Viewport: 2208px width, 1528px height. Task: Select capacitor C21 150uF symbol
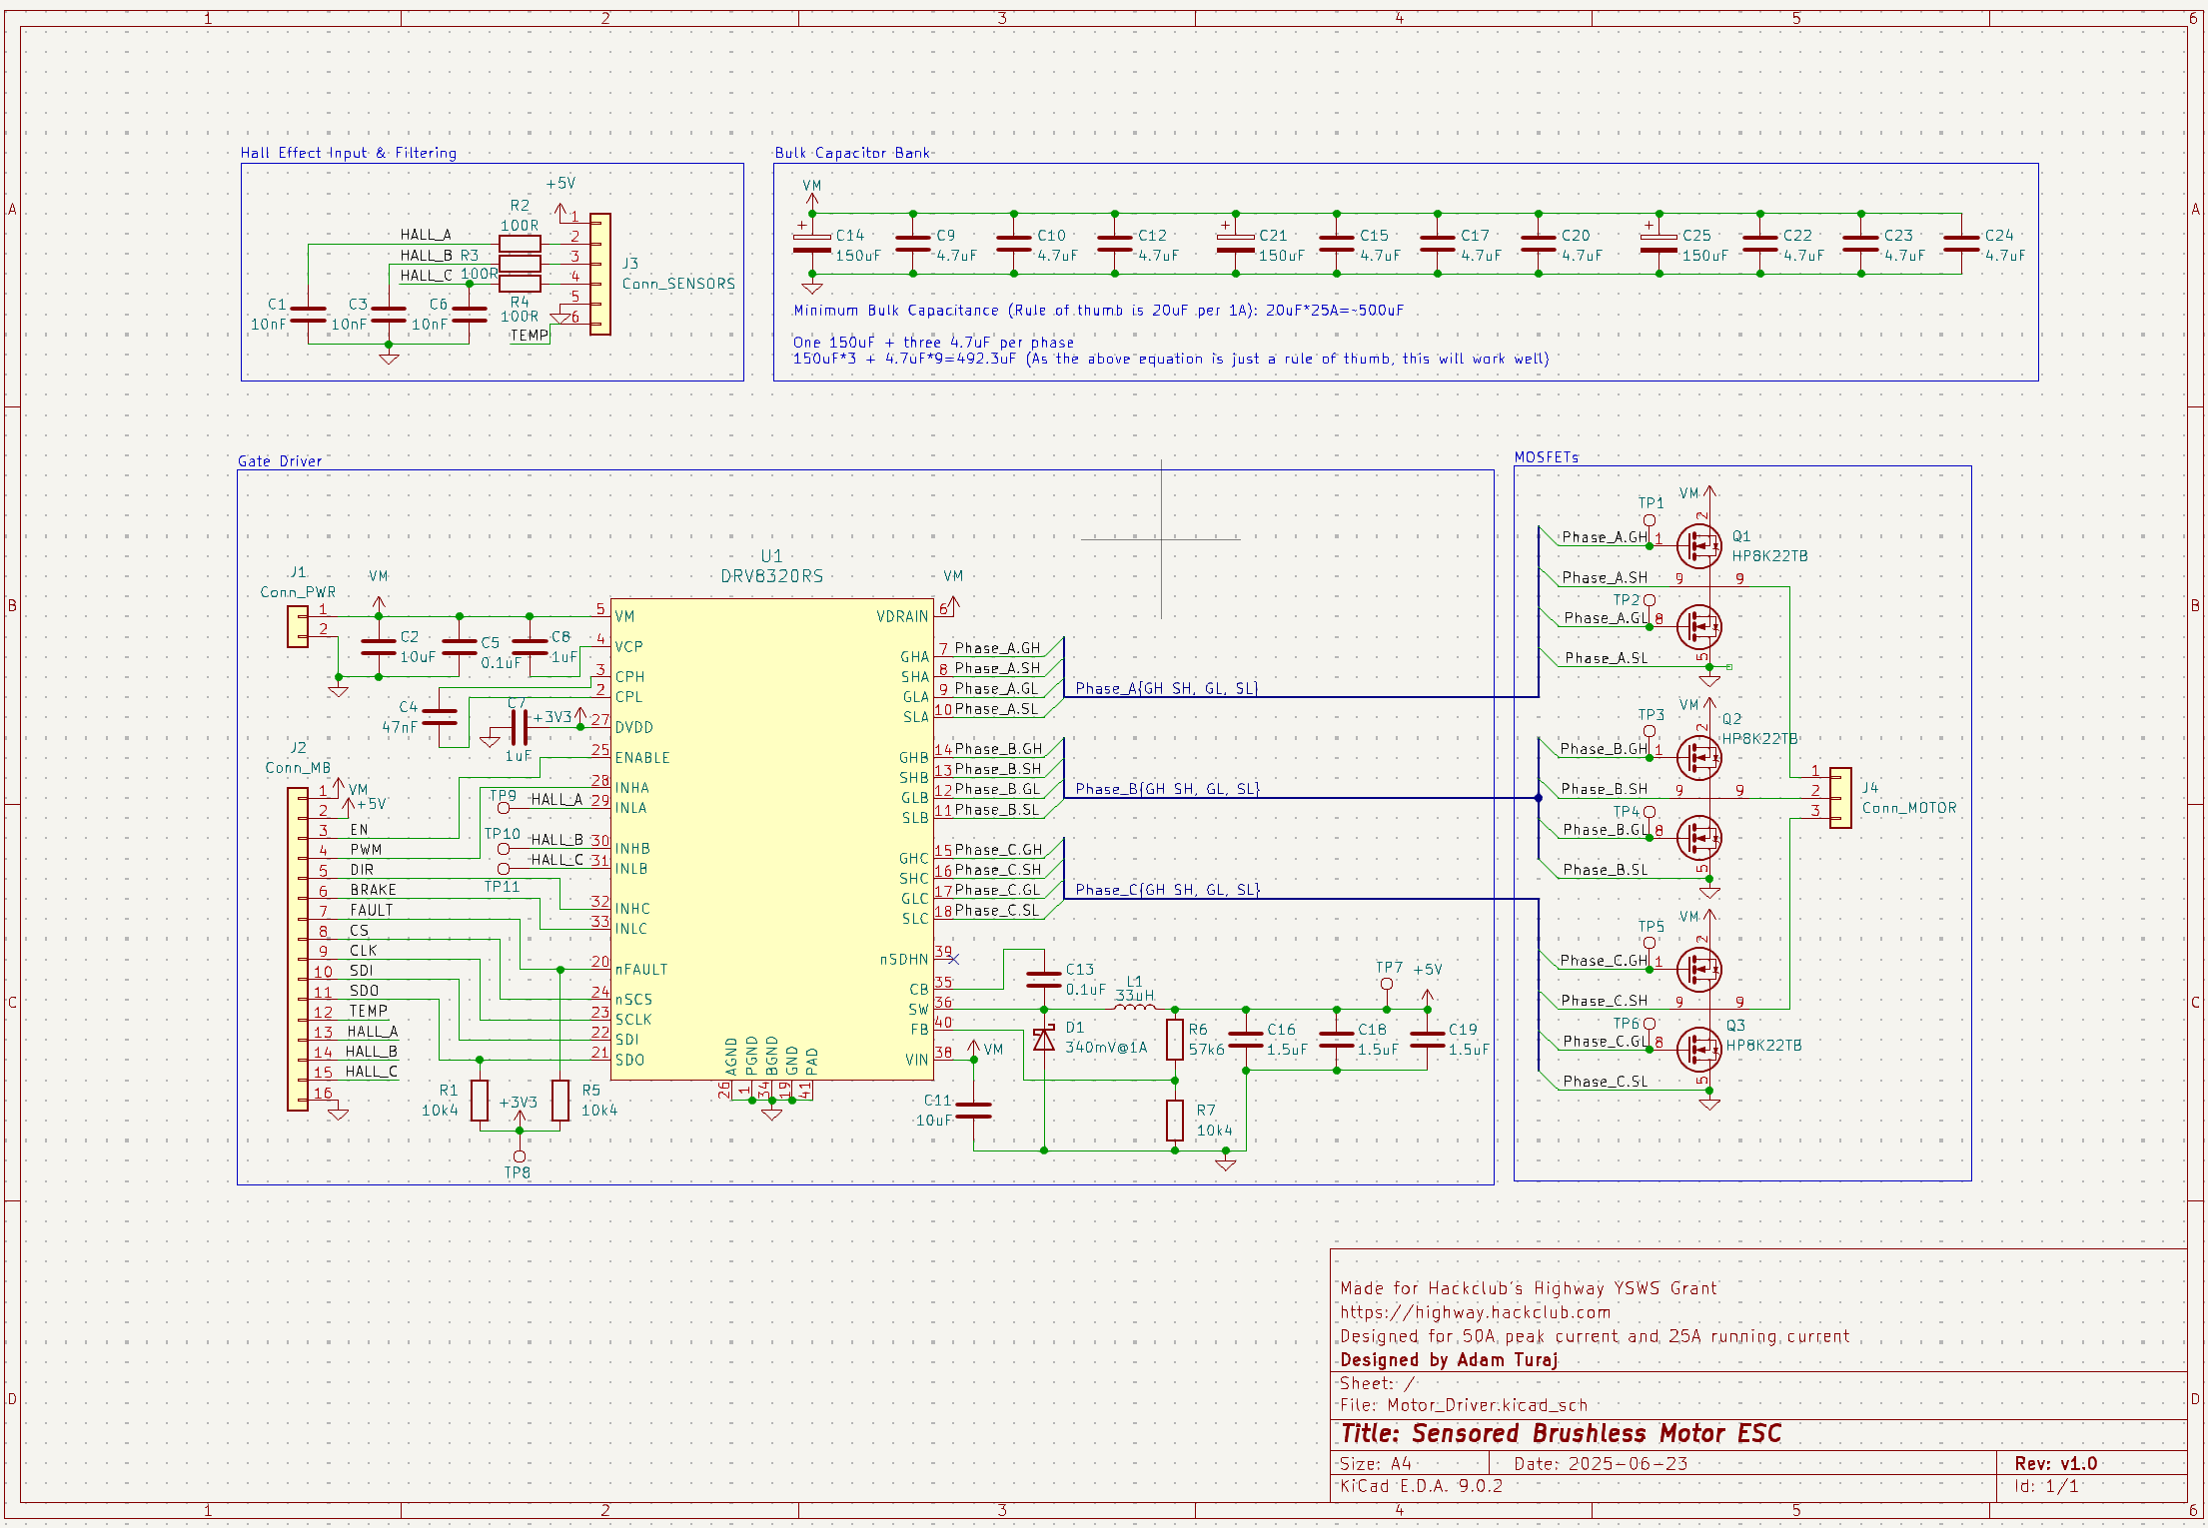pyautogui.click(x=1236, y=244)
